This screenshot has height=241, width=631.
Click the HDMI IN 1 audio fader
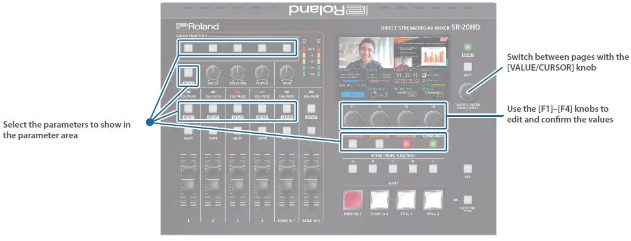pos(287,180)
